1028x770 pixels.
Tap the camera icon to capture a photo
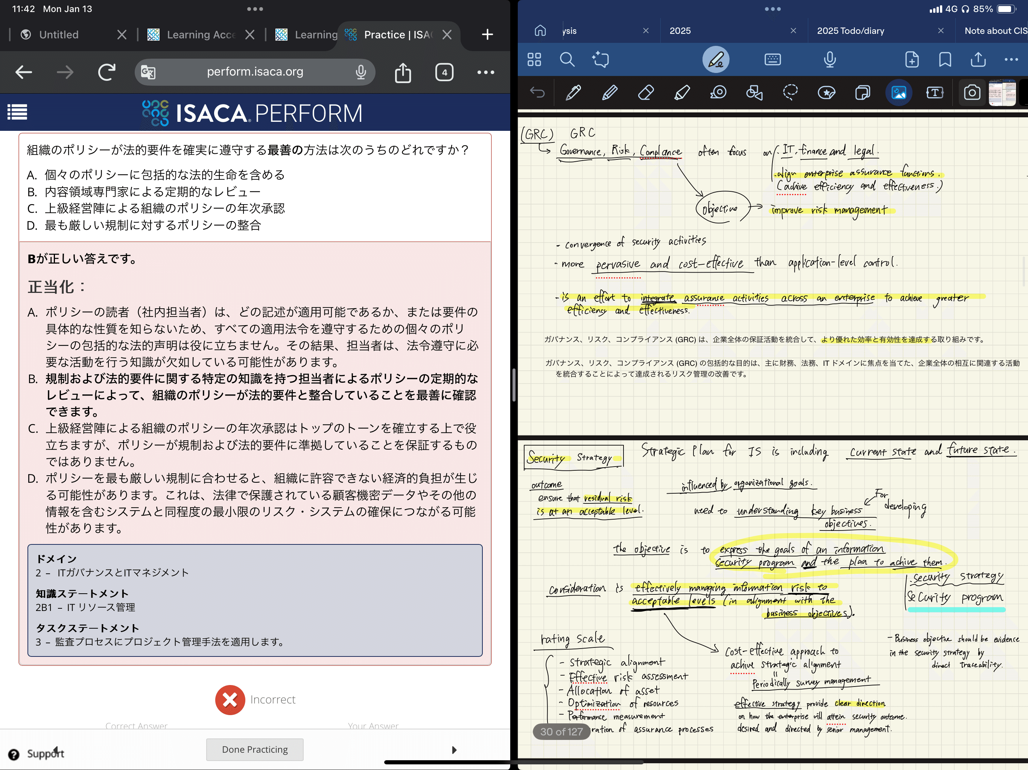[x=972, y=92]
